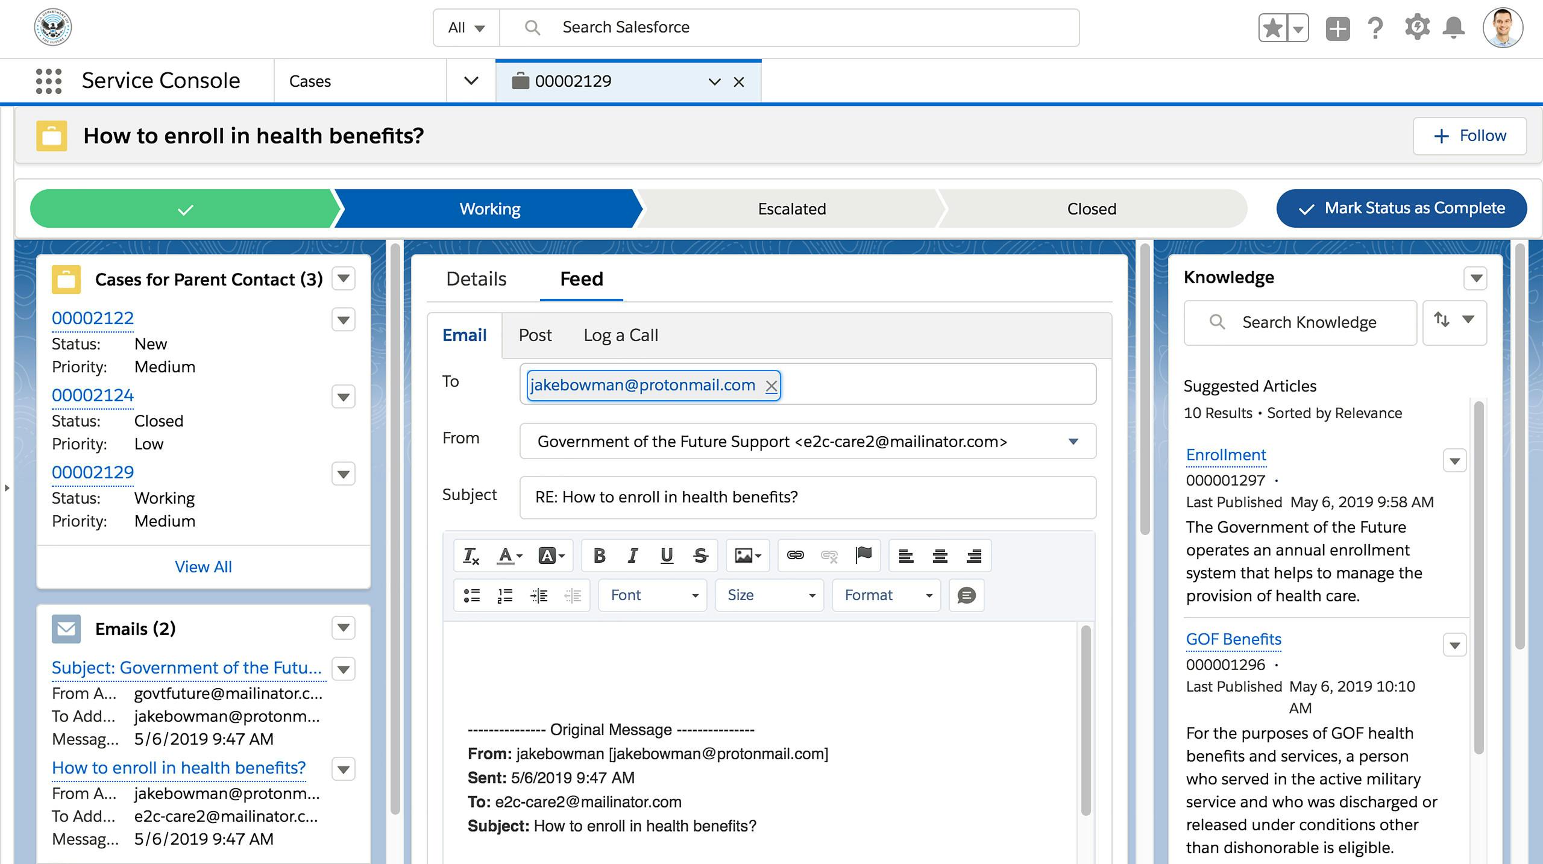The width and height of the screenshot is (1543, 864).
Task: Open the background color picker
Action: pos(551,556)
